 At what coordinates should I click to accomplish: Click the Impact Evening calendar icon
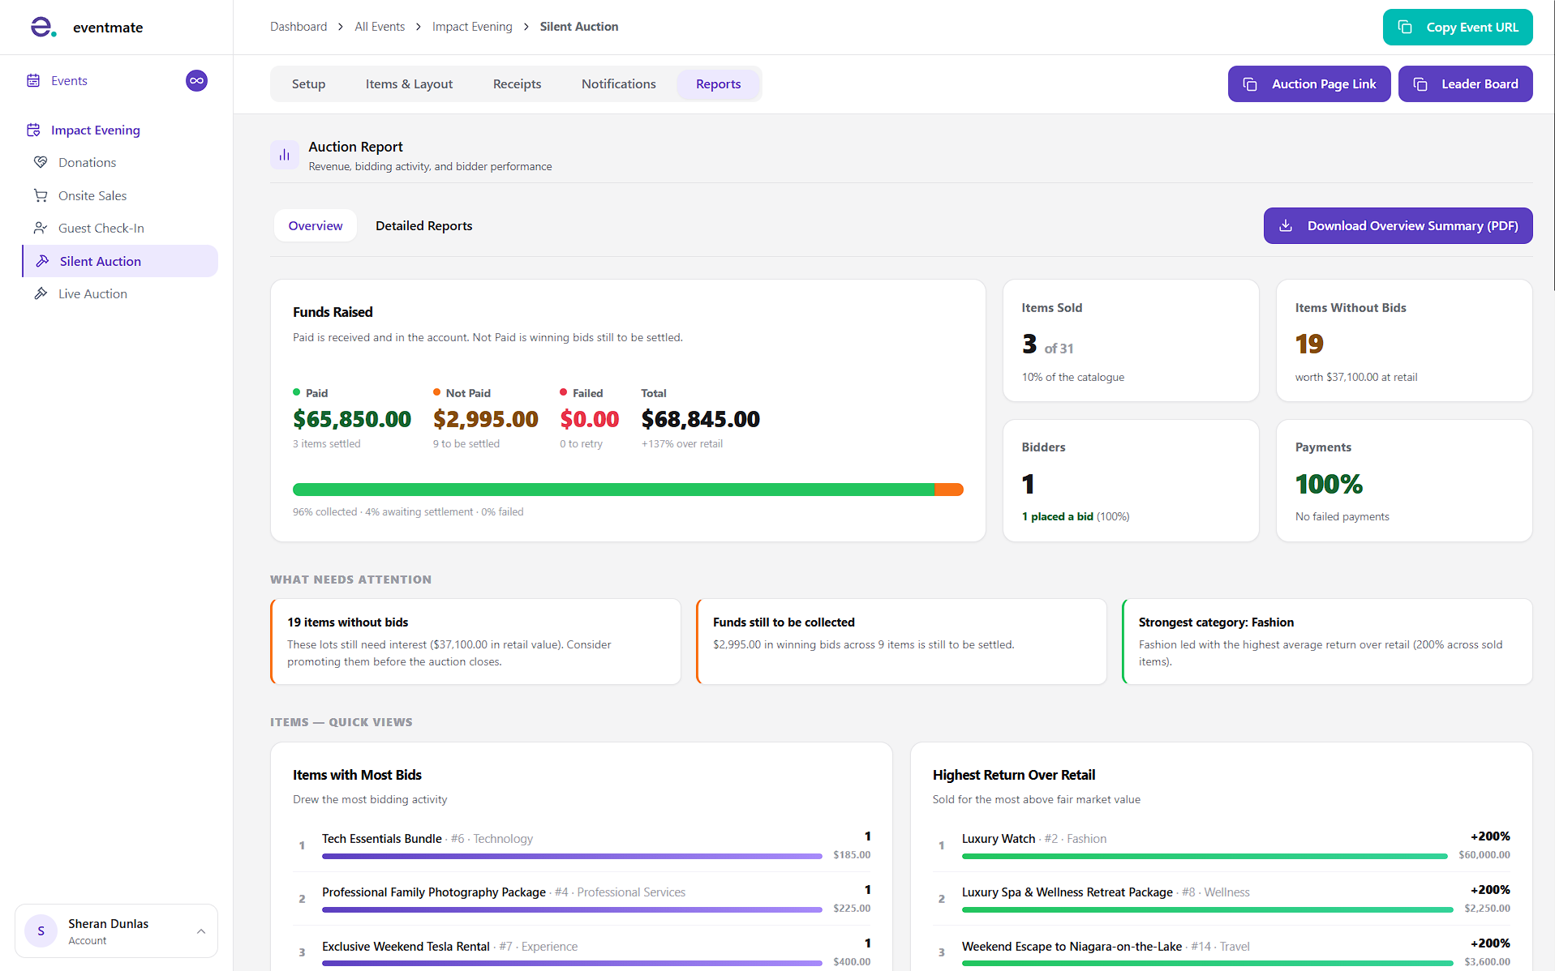pos(33,130)
